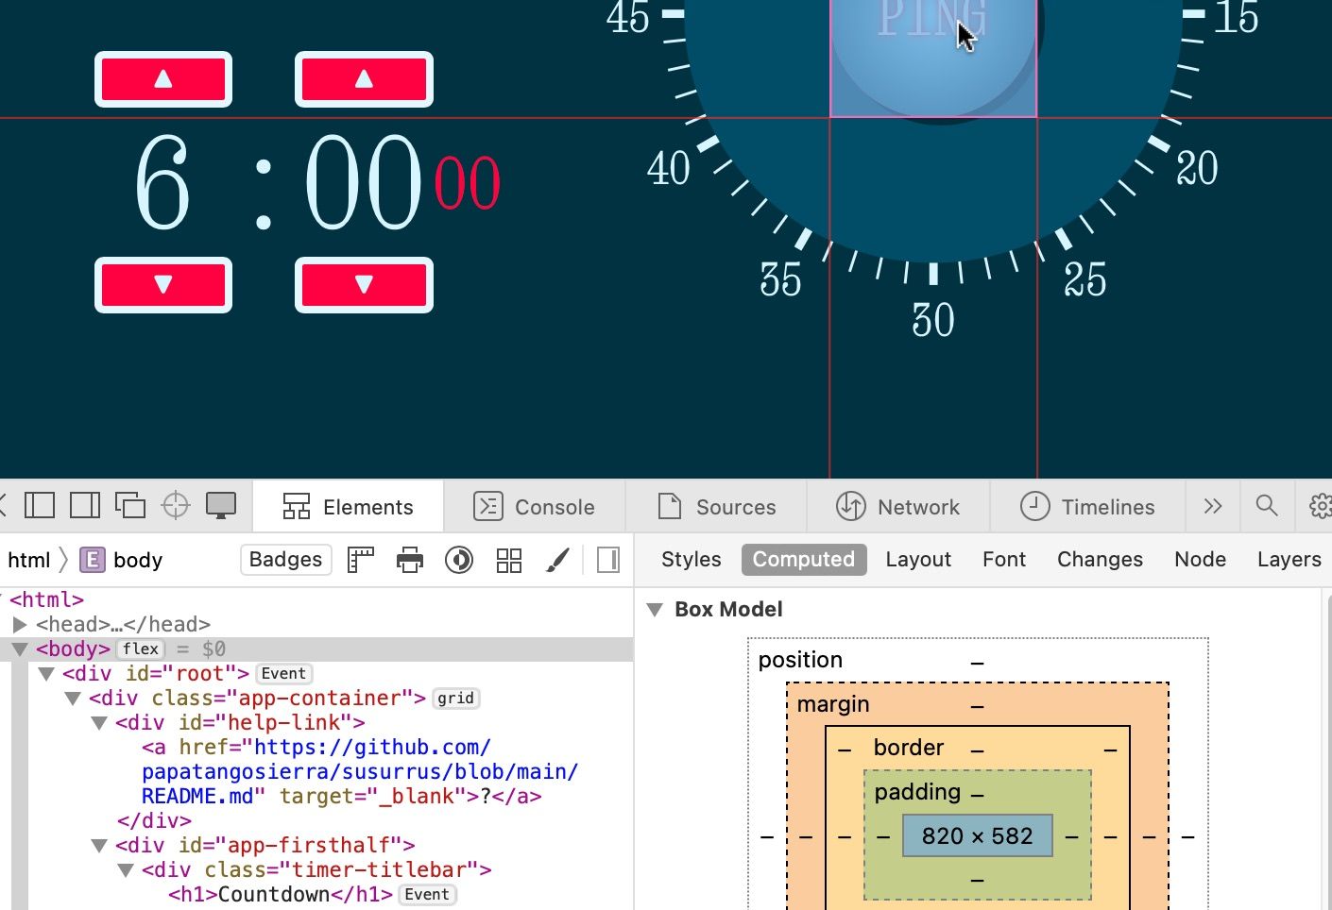Viewport: 1332px width, 910px height.
Task: Collapse the app-firsthalf div node
Action: click(98, 846)
